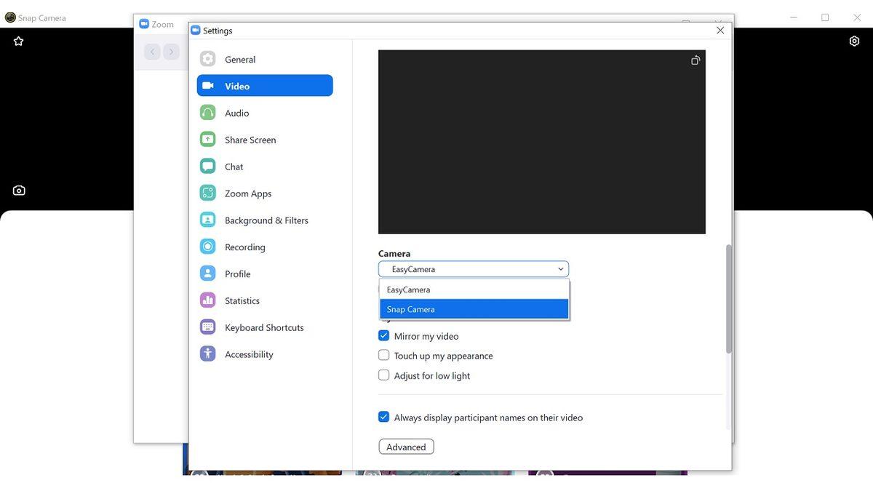Screen dimensions: 873x491
Task: Uncheck Mirror my video
Action: [384, 336]
